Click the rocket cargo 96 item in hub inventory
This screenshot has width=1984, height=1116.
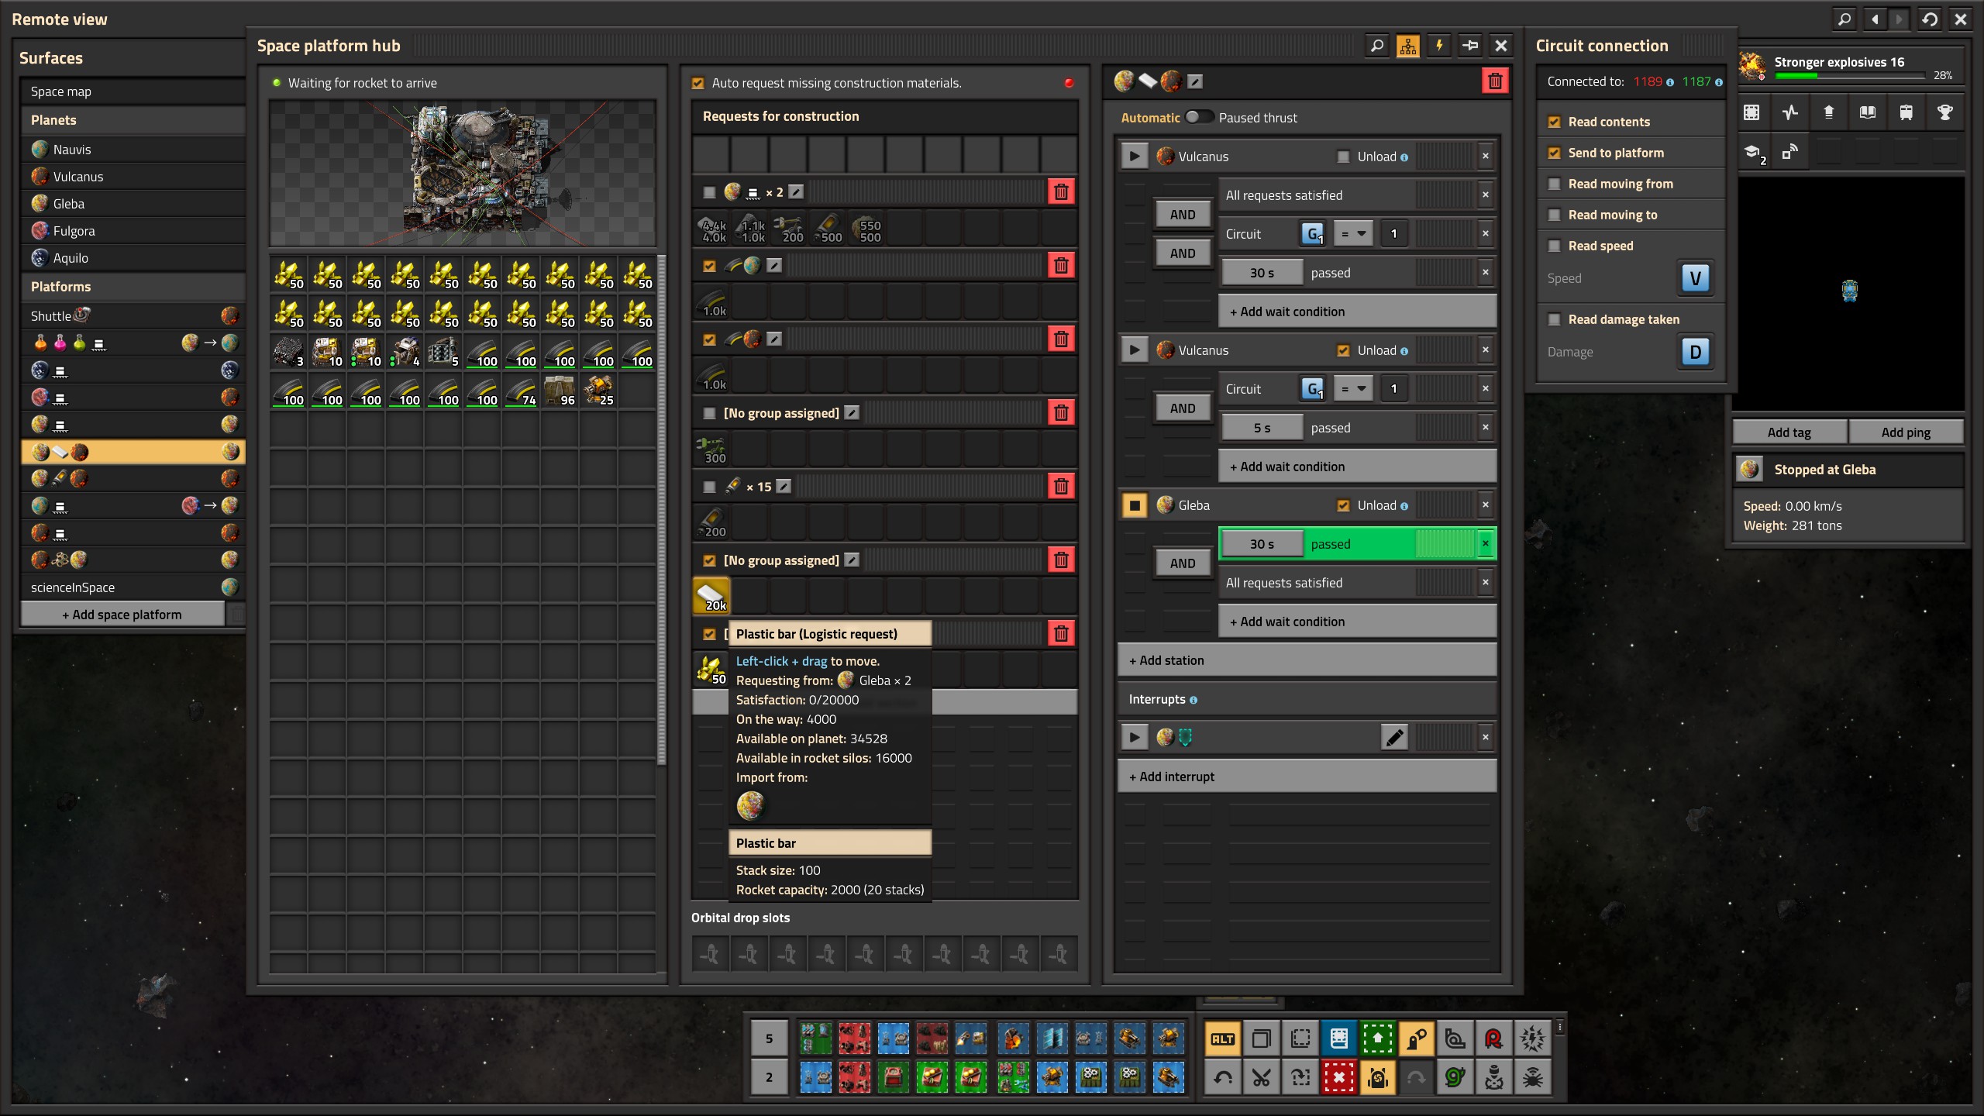coord(560,391)
